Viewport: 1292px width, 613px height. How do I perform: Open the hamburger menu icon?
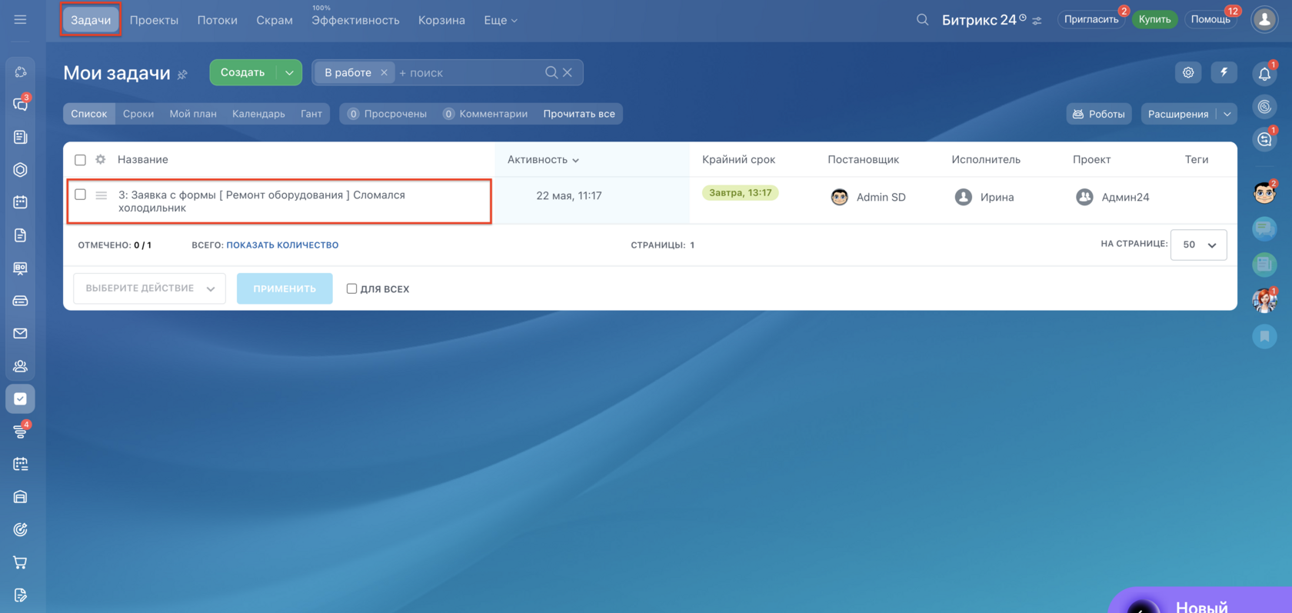click(x=20, y=20)
